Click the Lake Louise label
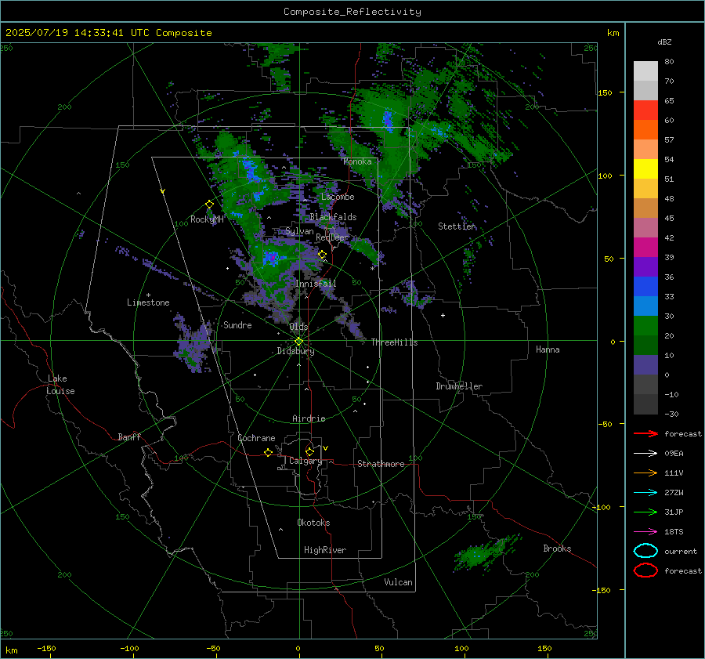The width and height of the screenshot is (705, 659). (60, 385)
